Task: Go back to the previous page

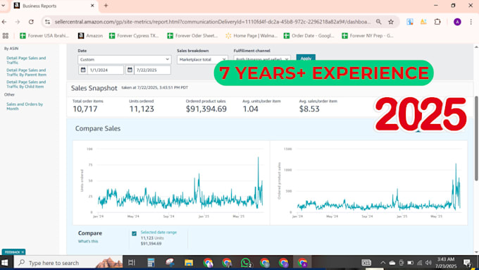Action: coord(4,22)
